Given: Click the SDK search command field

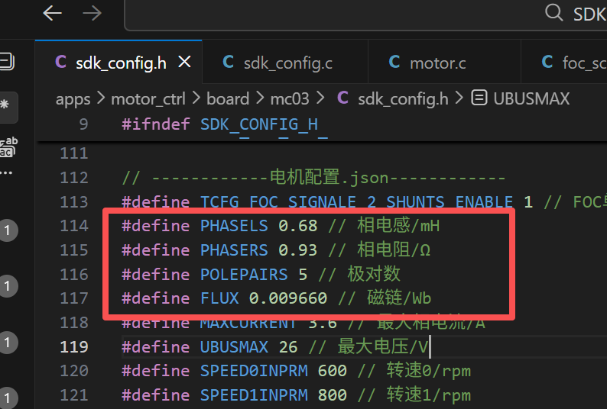Looking at the screenshot, I should pos(365,14).
